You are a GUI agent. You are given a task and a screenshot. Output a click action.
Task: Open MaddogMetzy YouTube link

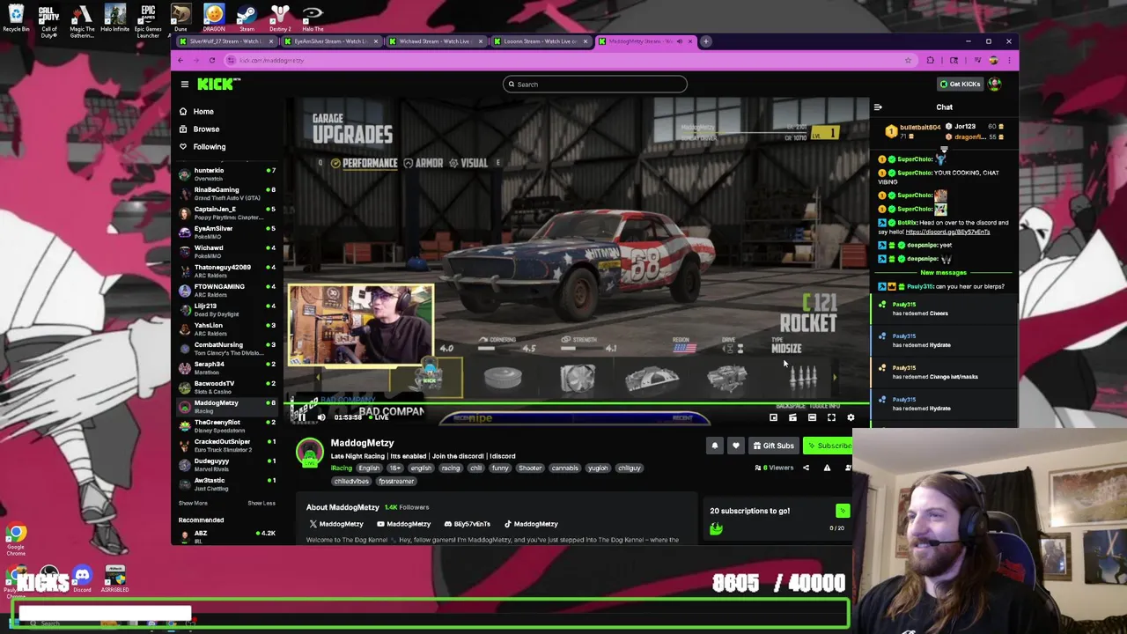point(403,524)
